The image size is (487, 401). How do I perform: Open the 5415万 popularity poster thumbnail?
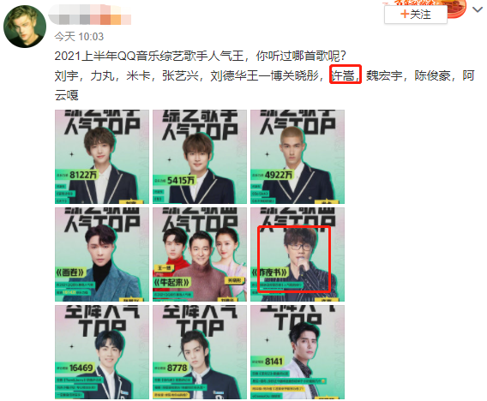(200, 157)
